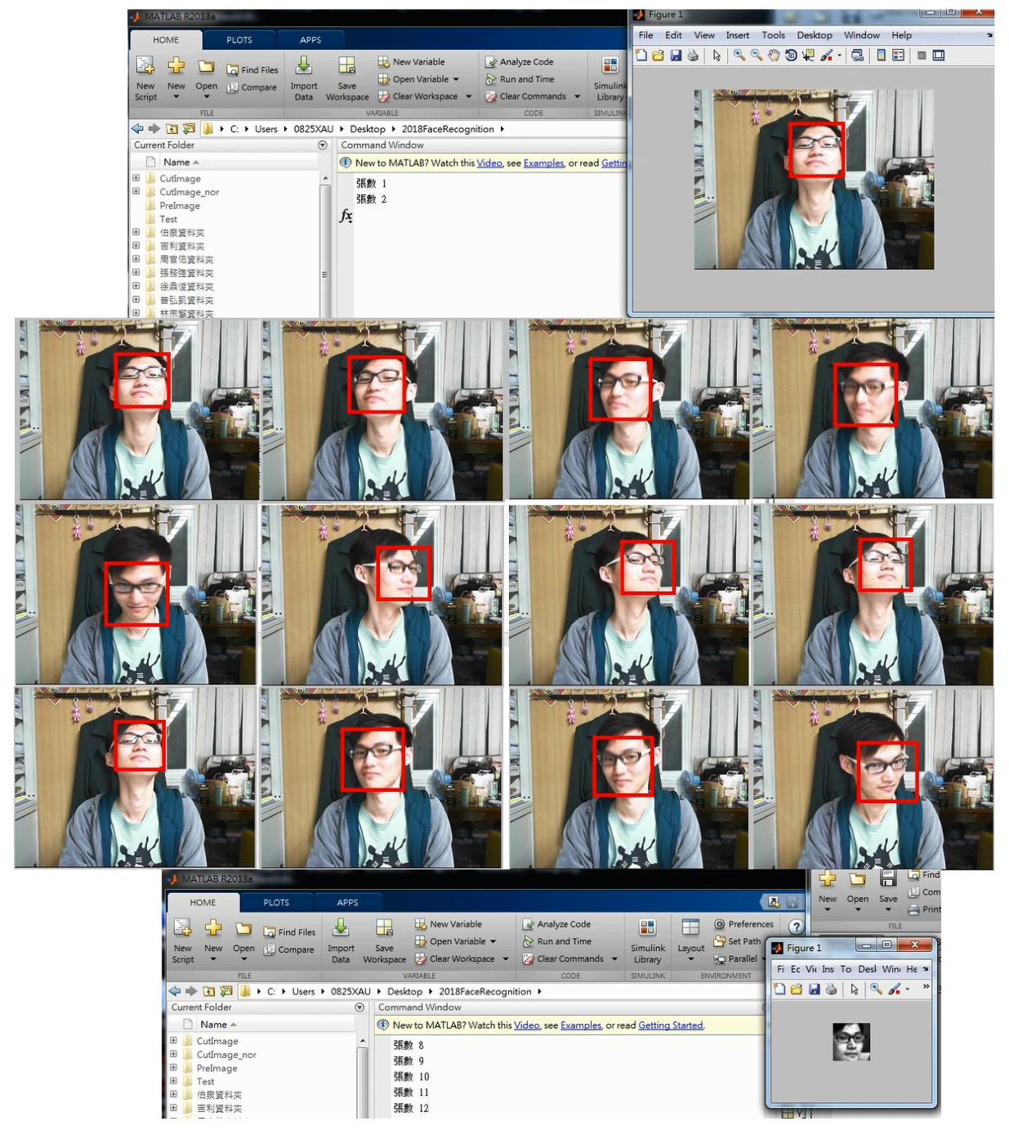Open the Desktop menu in large Figure 1
This screenshot has height=1130, width=1009.
click(x=815, y=35)
